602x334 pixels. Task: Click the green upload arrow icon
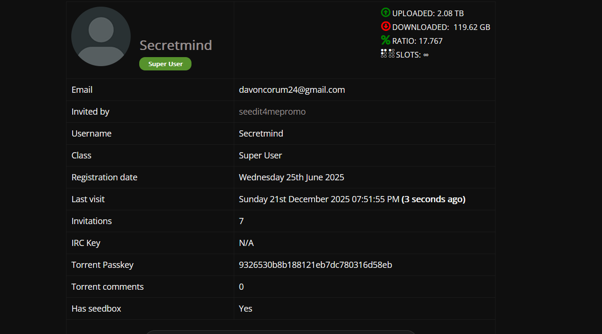point(385,13)
